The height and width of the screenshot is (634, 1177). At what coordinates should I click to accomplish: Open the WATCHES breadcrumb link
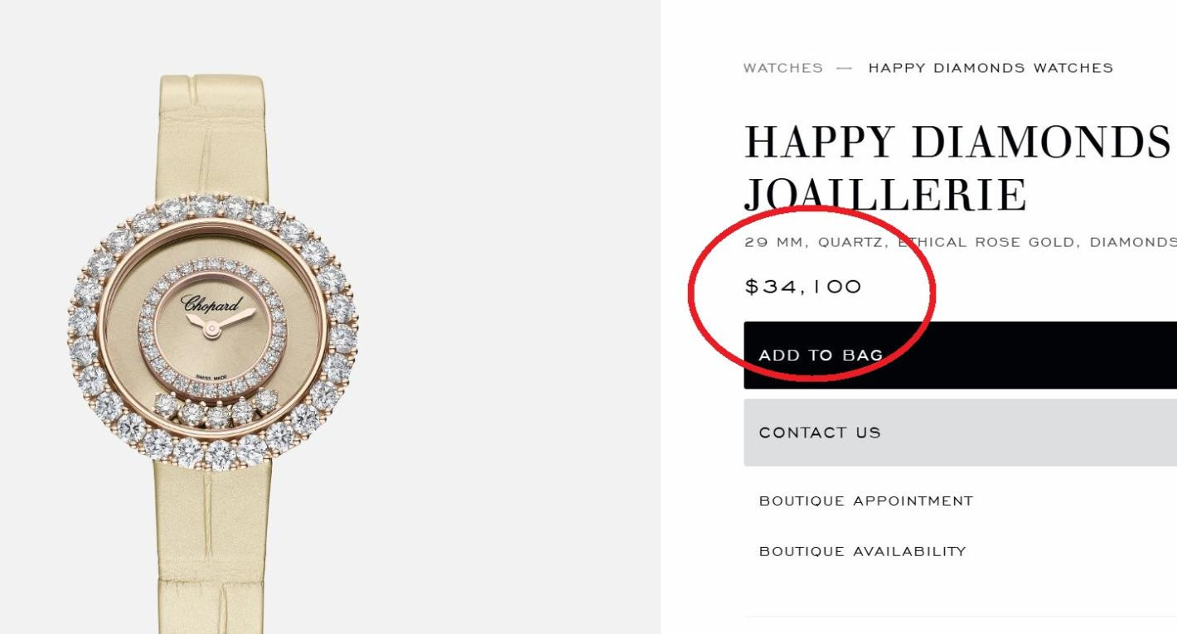click(783, 68)
